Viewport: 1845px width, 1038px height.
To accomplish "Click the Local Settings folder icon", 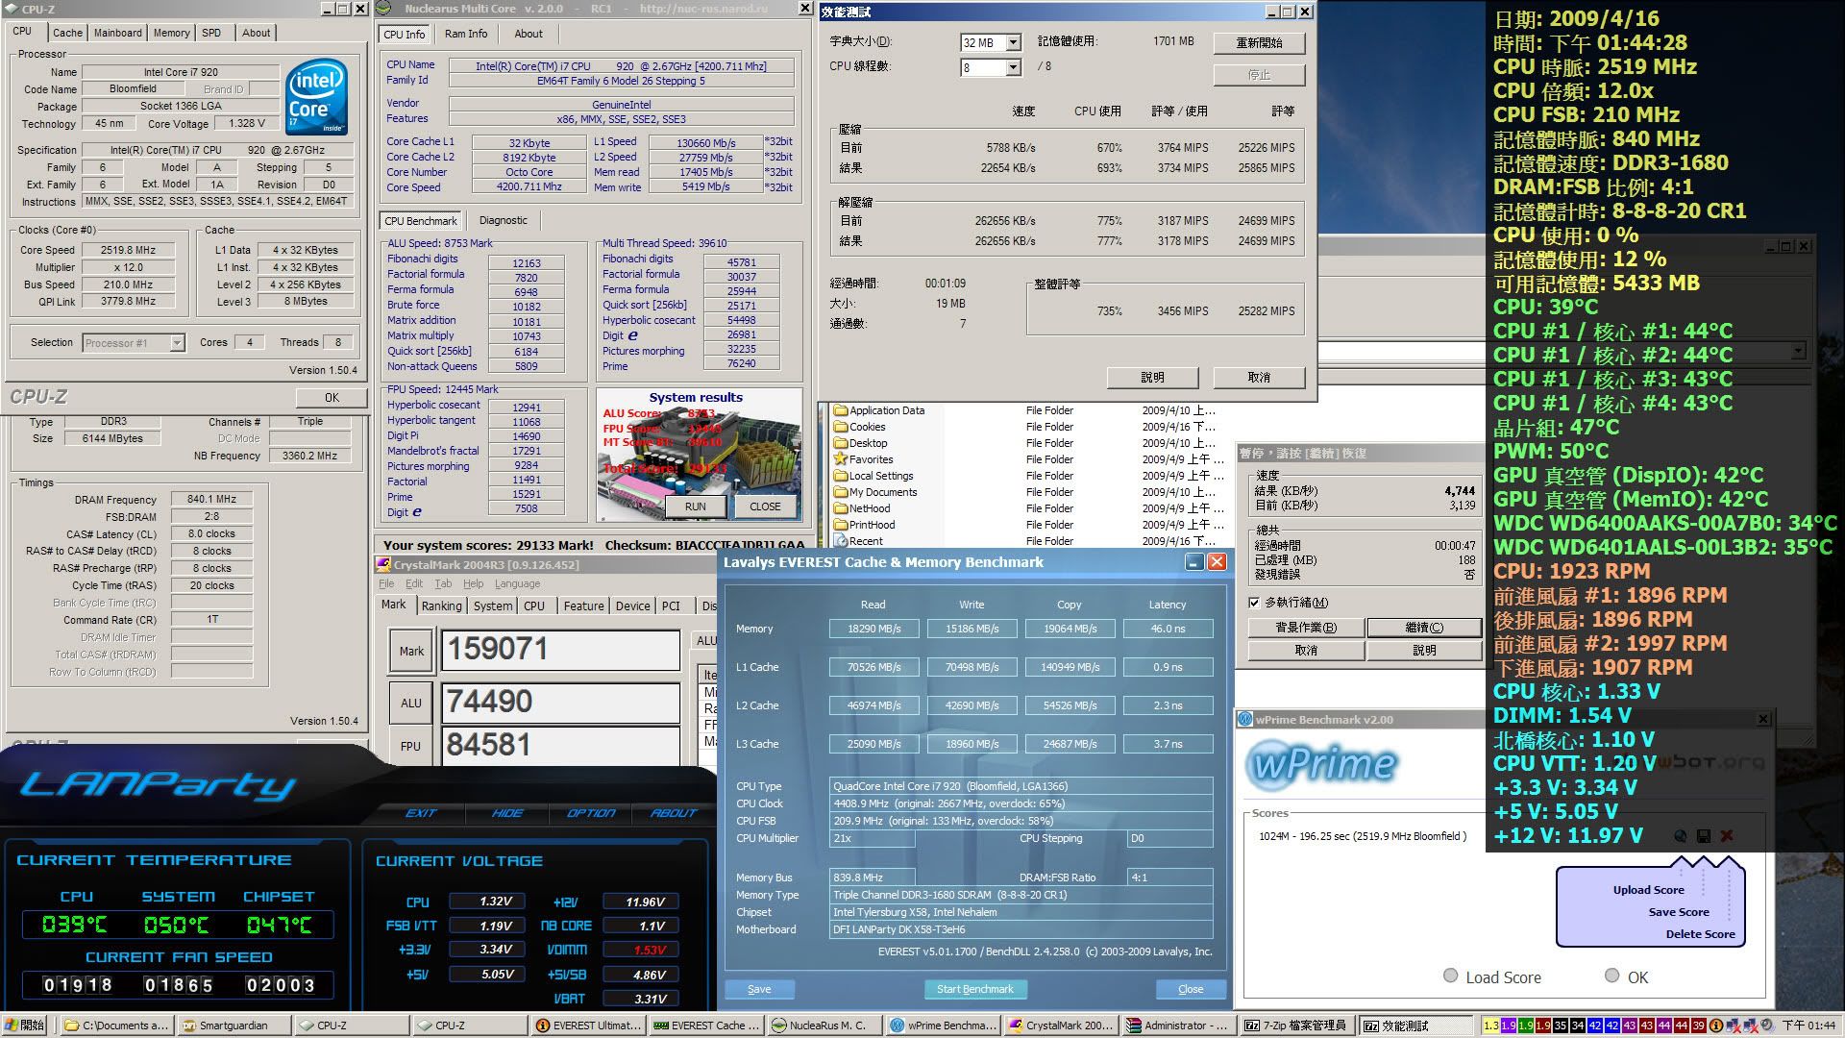I will click(x=841, y=476).
